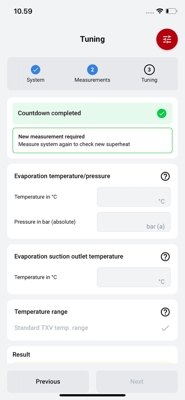The width and height of the screenshot is (185, 400).
Task: Open help for Temperature range
Action: pyautogui.click(x=165, y=312)
